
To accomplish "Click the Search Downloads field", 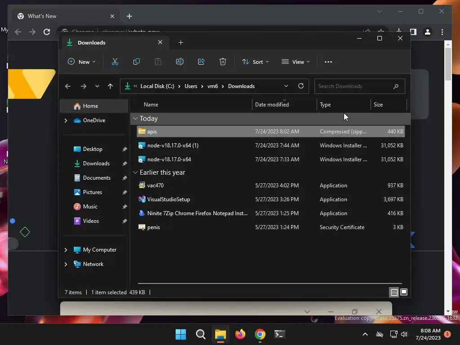I will [x=360, y=86].
